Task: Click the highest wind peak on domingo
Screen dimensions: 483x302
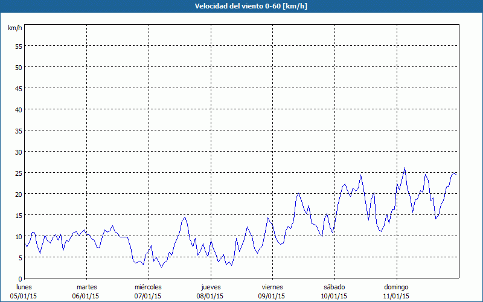Action: point(405,168)
